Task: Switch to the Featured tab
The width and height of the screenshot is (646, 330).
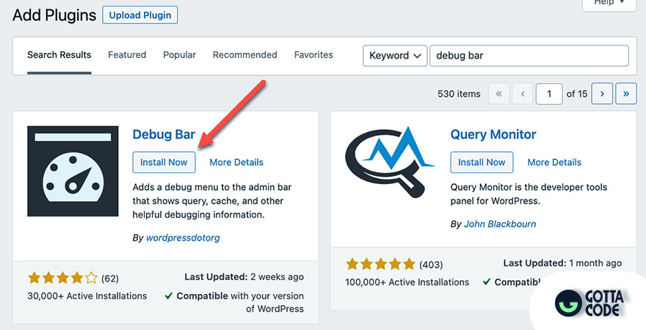Action: [127, 55]
